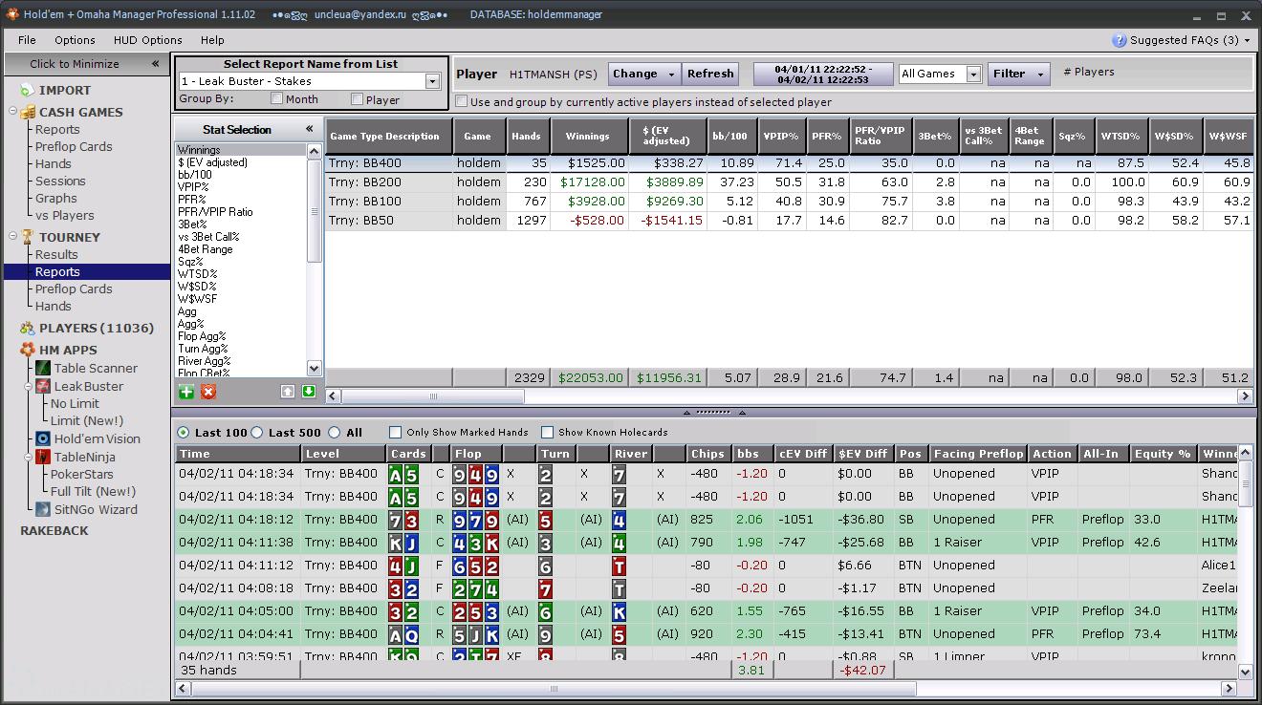Click the Tourney trophy icon
Viewport: 1262px width, 705px height.
pyautogui.click(x=27, y=237)
